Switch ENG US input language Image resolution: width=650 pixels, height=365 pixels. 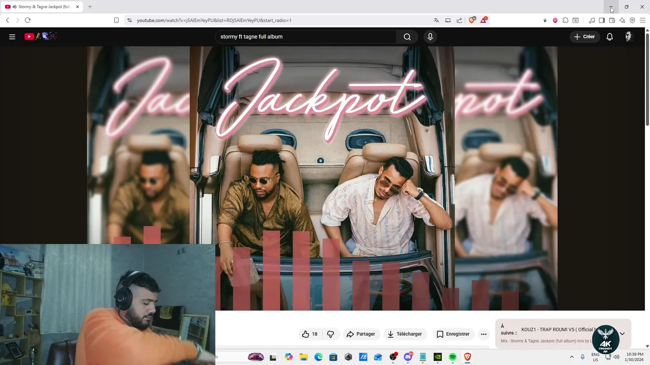click(x=596, y=357)
